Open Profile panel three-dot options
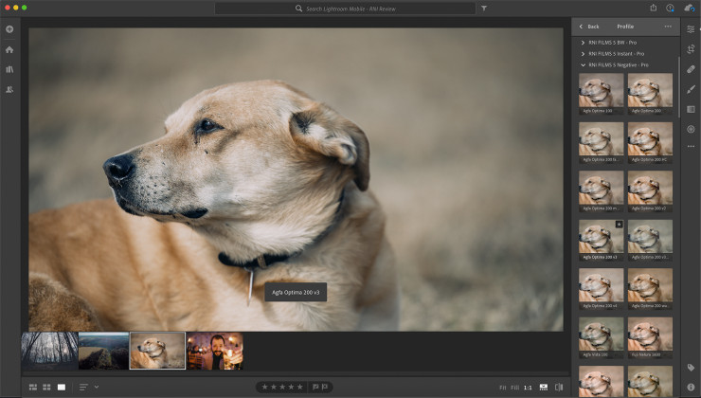Screen dimensions: 701x398 click(668, 27)
